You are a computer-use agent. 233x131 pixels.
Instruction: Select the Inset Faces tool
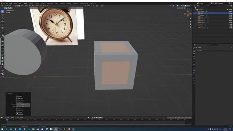coord(3,45)
